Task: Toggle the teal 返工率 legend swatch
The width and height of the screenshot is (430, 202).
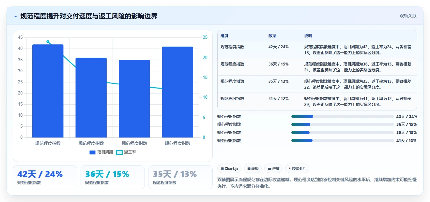Action: [119, 152]
